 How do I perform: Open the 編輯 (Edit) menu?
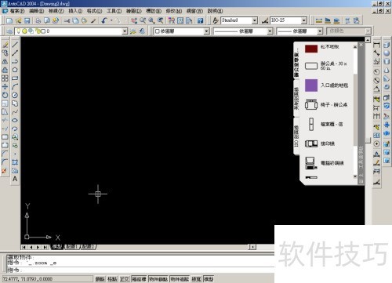pos(37,11)
